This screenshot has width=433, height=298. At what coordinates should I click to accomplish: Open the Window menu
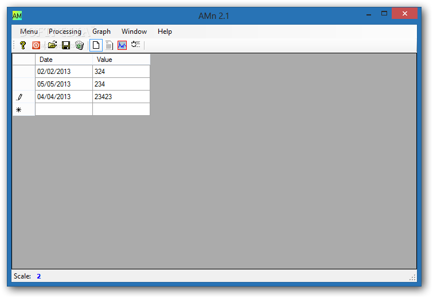134,32
